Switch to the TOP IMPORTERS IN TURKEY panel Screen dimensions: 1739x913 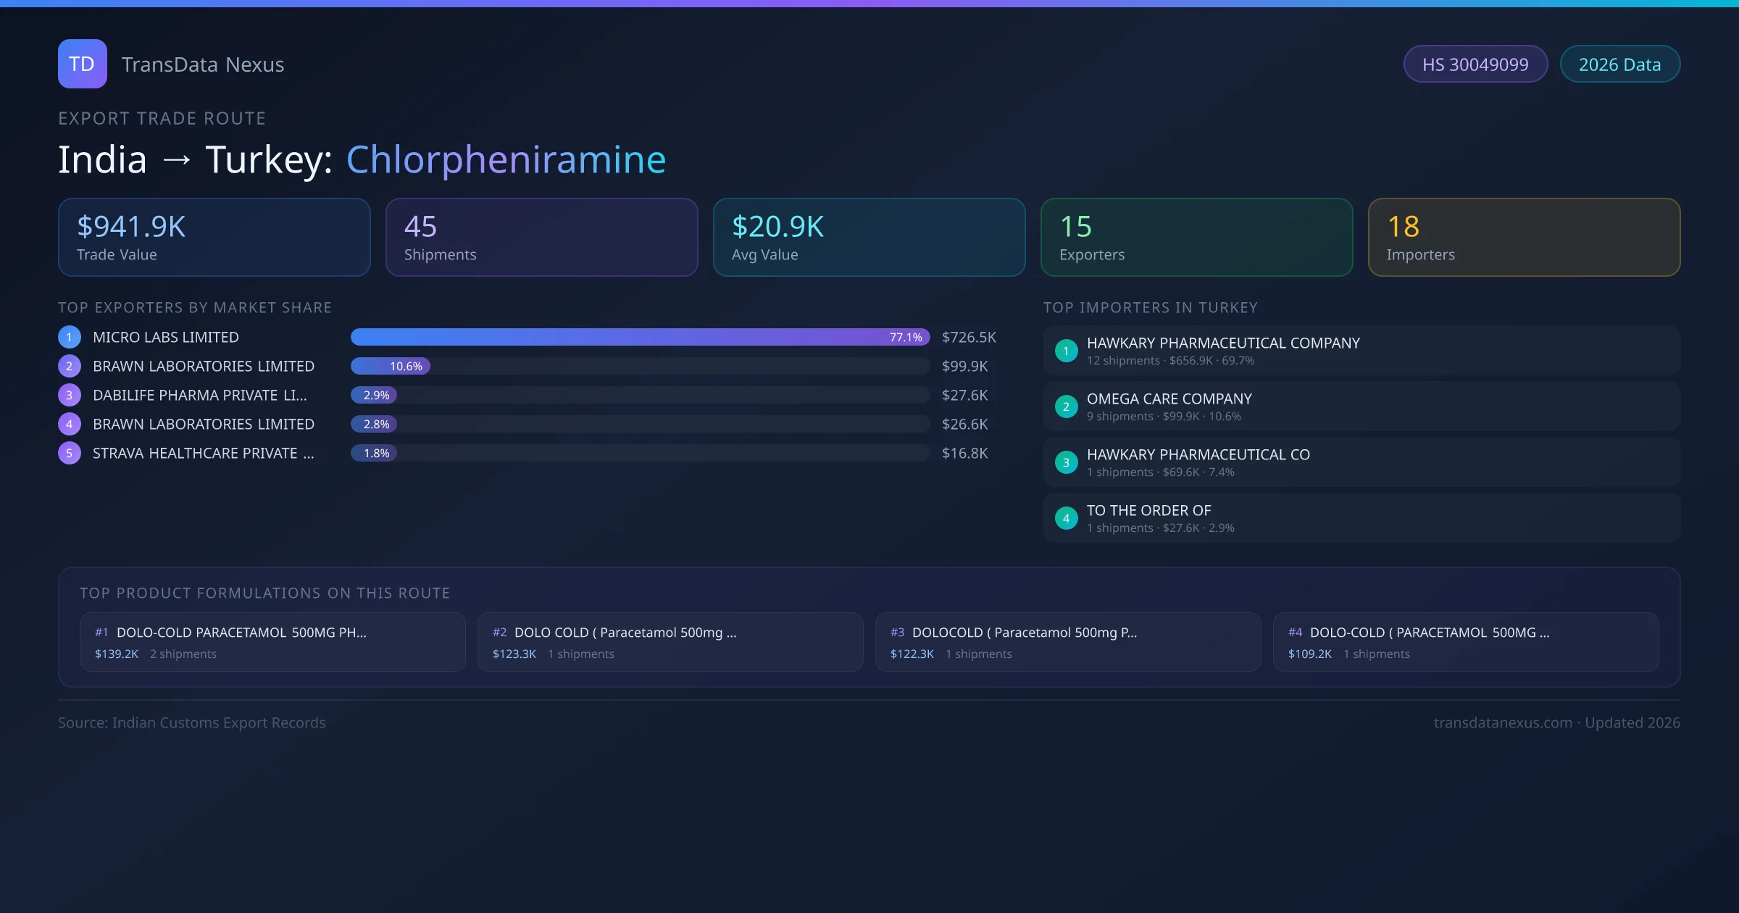pyautogui.click(x=1151, y=307)
